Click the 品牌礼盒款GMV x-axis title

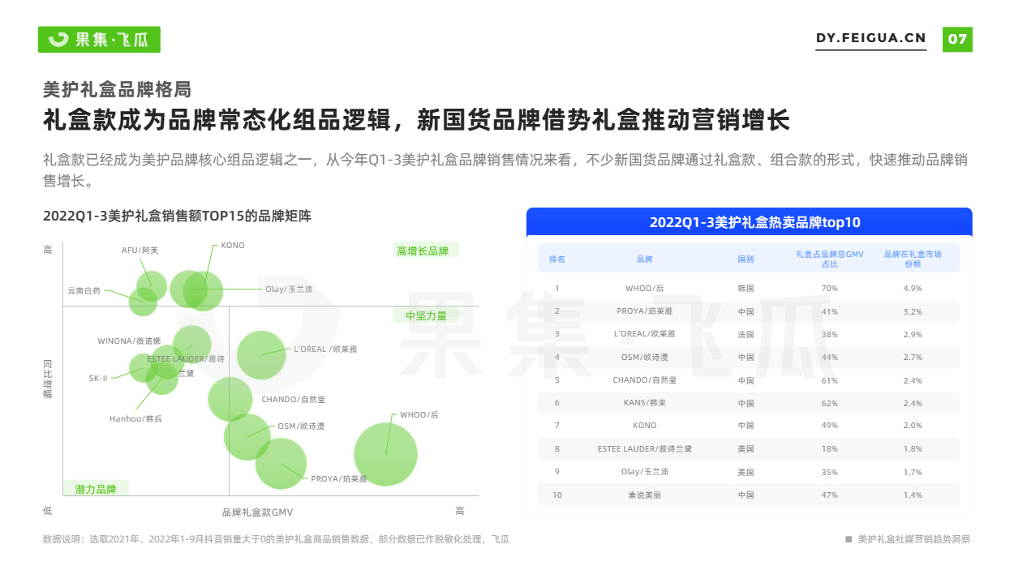pos(257,512)
